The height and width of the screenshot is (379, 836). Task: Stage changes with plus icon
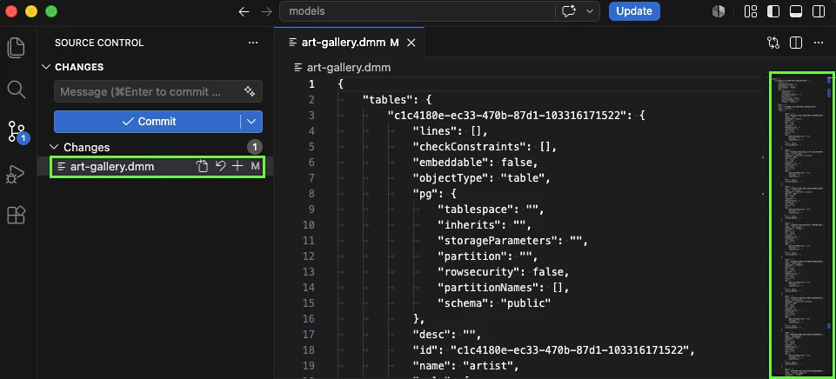click(x=237, y=166)
